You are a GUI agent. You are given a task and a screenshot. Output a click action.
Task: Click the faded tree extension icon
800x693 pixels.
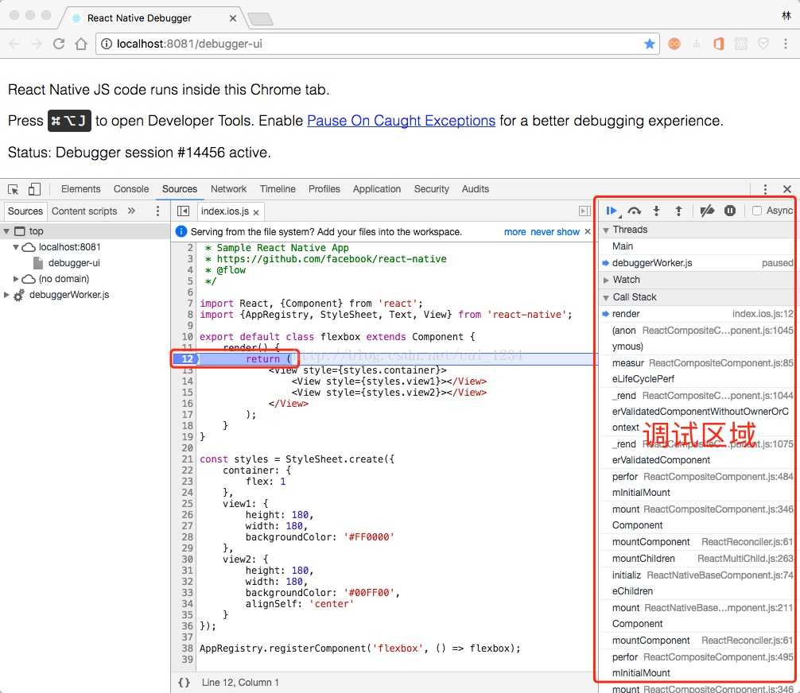pos(697,44)
